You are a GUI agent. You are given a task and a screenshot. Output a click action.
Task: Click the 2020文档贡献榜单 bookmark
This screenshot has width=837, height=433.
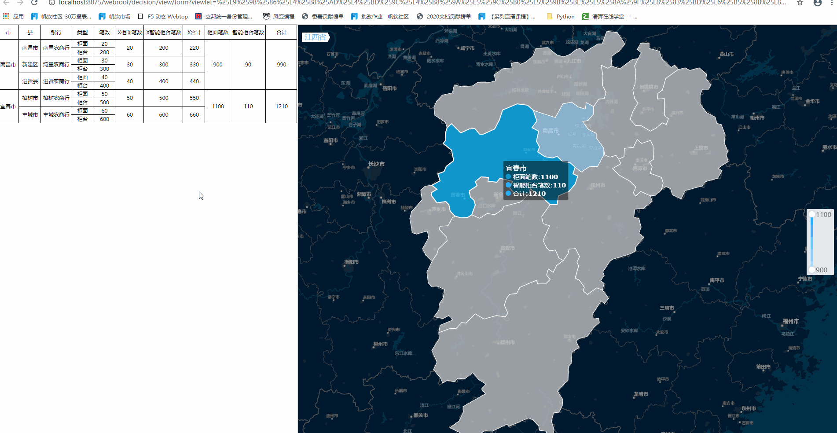tap(444, 16)
